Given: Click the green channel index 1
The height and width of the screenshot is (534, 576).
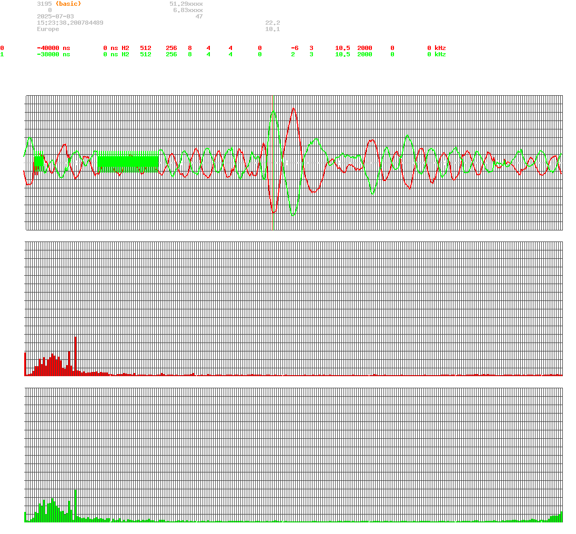Looking at the screenshot, I should 2,54.
